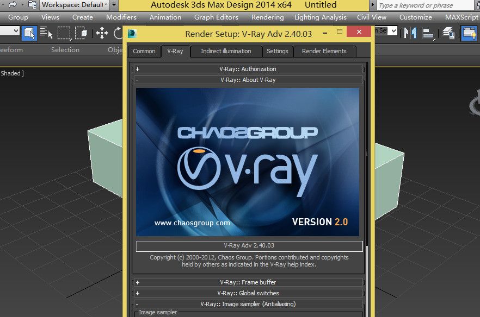480x317 pixels.
Task: Open the Rendering menu
Action: point(268,17)
